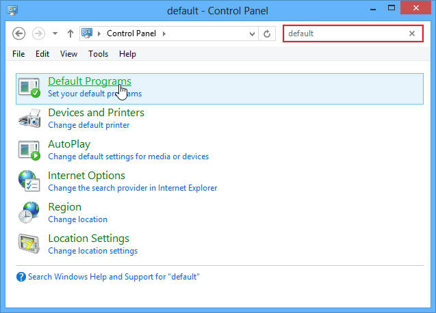Click the Control Panel breadcrumb in address bar

click(131, 33)
